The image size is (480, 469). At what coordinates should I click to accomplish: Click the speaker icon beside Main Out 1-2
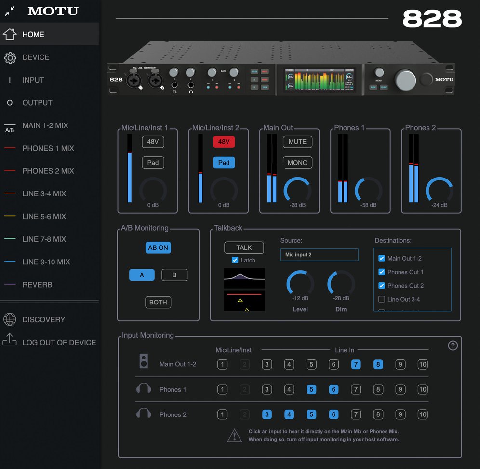[x=143, y=360]
